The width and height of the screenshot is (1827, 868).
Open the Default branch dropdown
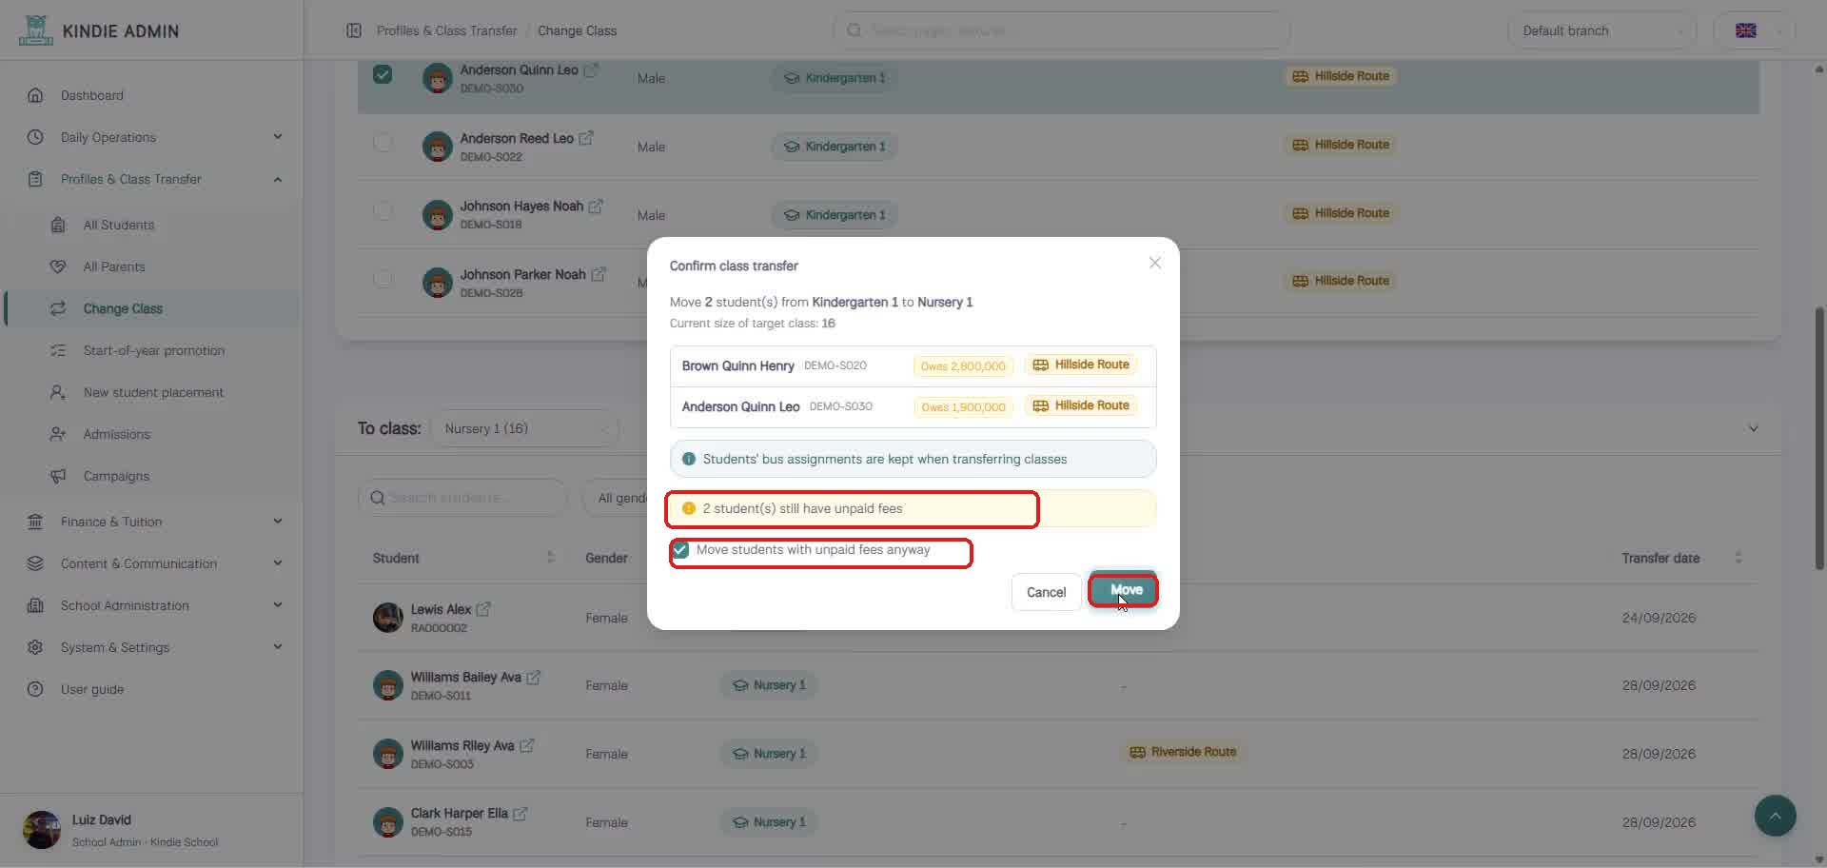pyautogui.click(x=1602, y=30)
